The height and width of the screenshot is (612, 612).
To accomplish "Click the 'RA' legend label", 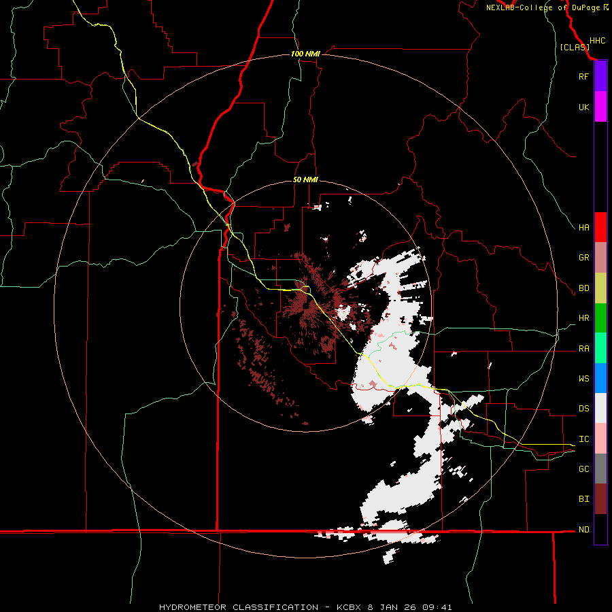I will (583, 349).
